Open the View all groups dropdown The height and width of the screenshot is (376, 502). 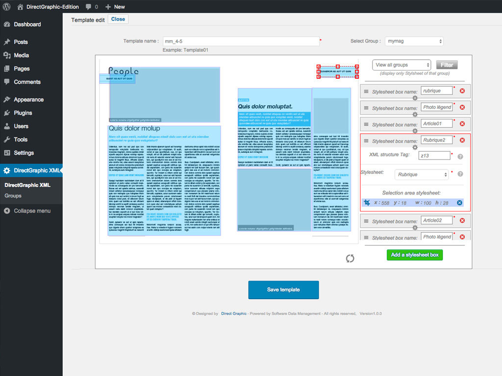(401, 65)
